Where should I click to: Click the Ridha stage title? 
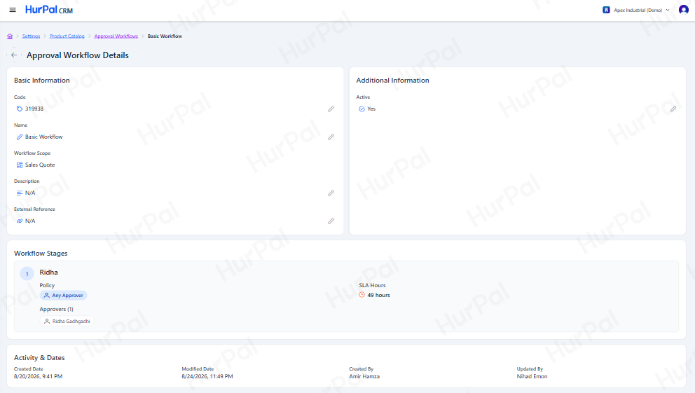(49, 272)
